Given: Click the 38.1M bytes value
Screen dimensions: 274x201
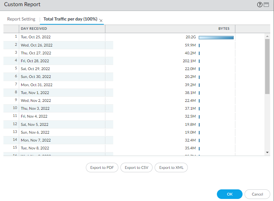Looking at the screenshot, I should point(190,93).
